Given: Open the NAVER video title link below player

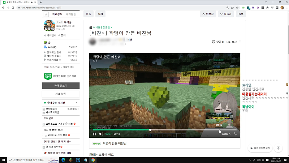Looking at the screenshot, I should coord(115,143).
